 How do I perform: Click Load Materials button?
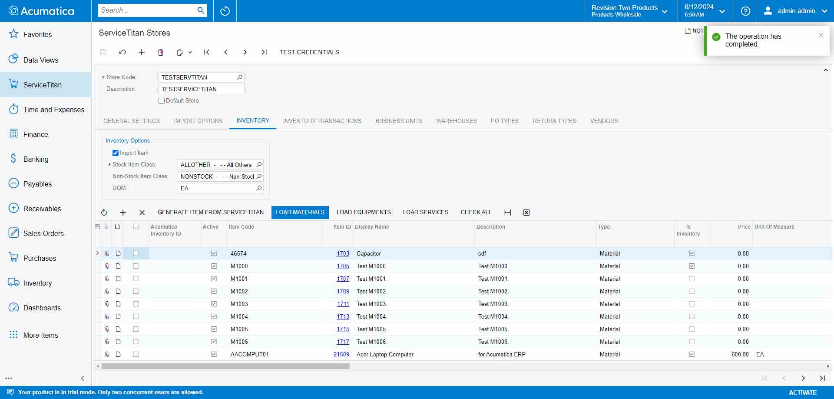click(300, 213)
